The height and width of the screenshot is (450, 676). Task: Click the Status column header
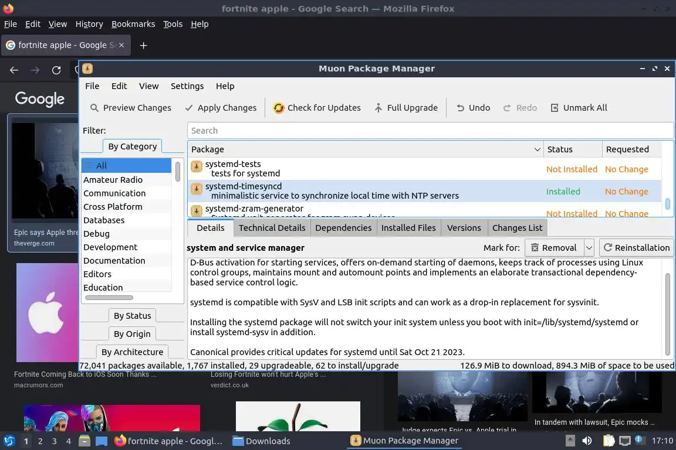point(573,149)
